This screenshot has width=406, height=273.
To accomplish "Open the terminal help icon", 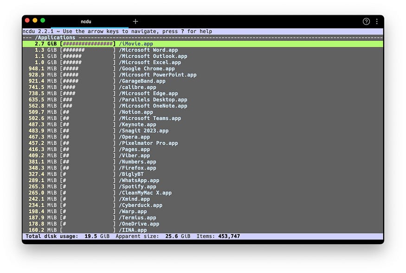I will 366,21.
